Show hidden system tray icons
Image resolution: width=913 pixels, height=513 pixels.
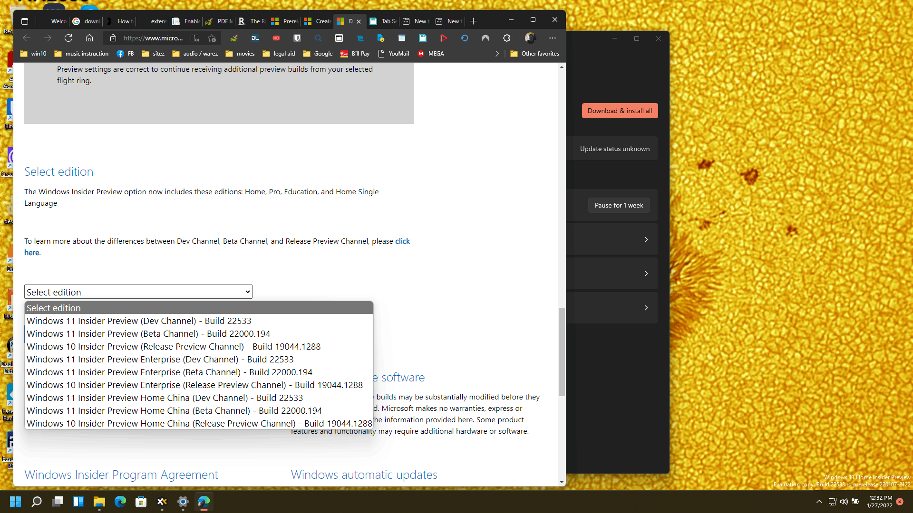(819, 502)
